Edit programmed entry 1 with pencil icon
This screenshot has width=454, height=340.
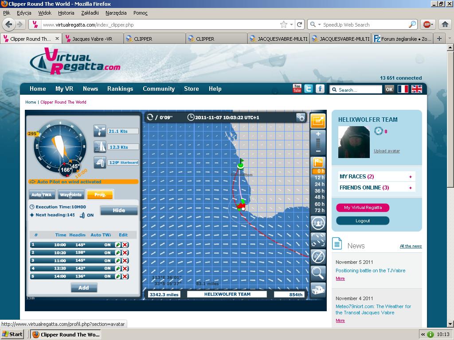pyautogui.click(x=118, y=245)
